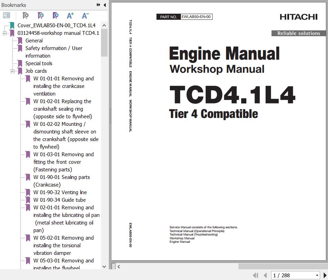Click the find current bookmark icon
328x280 pixels.
click(x=55, y=15)
